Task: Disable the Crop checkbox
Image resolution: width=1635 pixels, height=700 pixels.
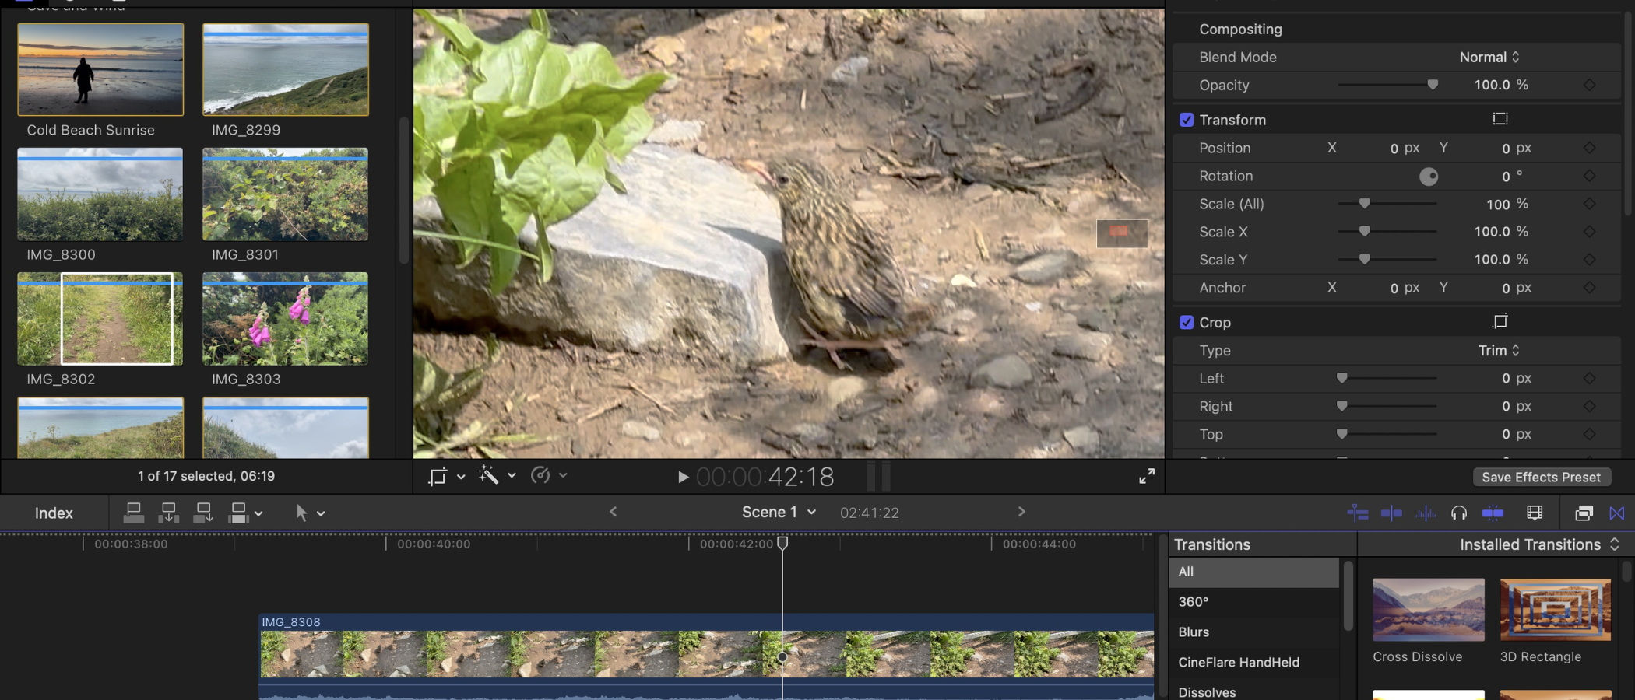Action: point(1187,322)
